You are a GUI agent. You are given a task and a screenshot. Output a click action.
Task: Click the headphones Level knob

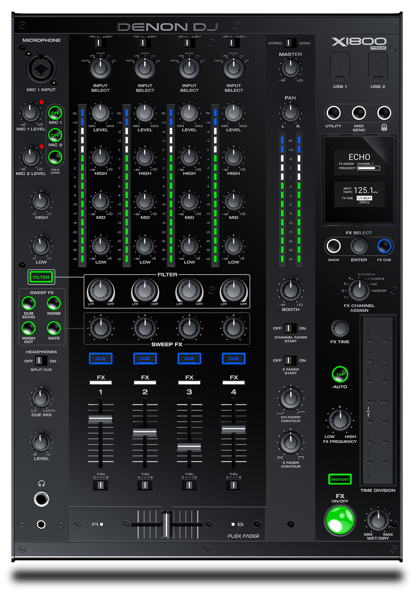coord(41,442)
